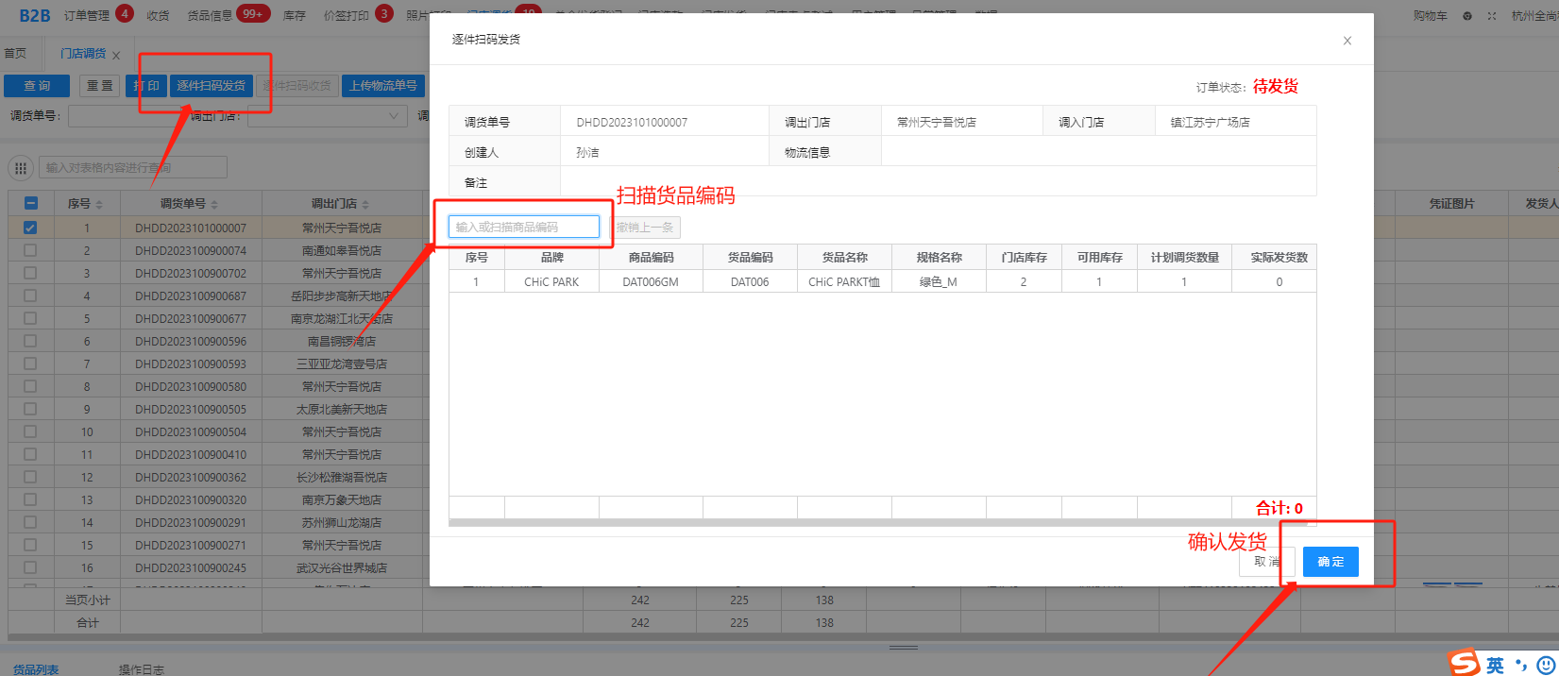Focus the 输入或扫描商品编码 input field
The width and height of the screenshot is (1559, 676).
pos(523,227)
